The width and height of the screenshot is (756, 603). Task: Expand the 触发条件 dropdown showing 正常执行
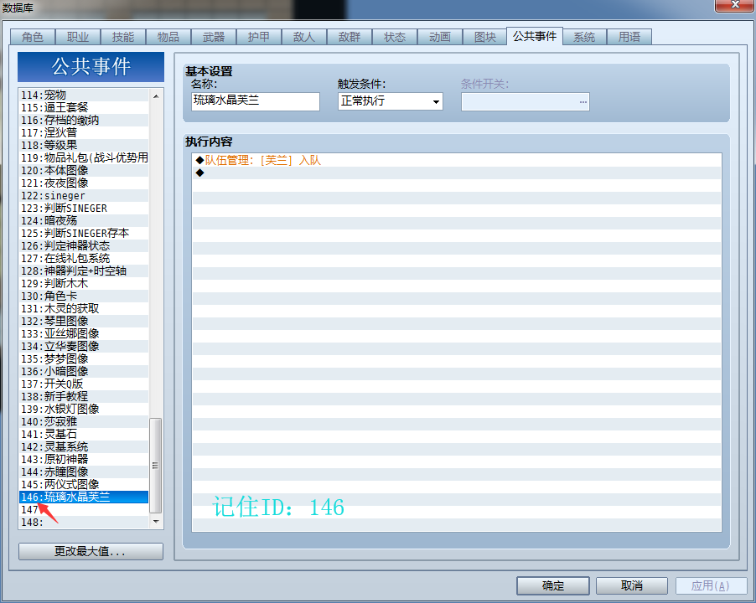[x=391, y=101]
